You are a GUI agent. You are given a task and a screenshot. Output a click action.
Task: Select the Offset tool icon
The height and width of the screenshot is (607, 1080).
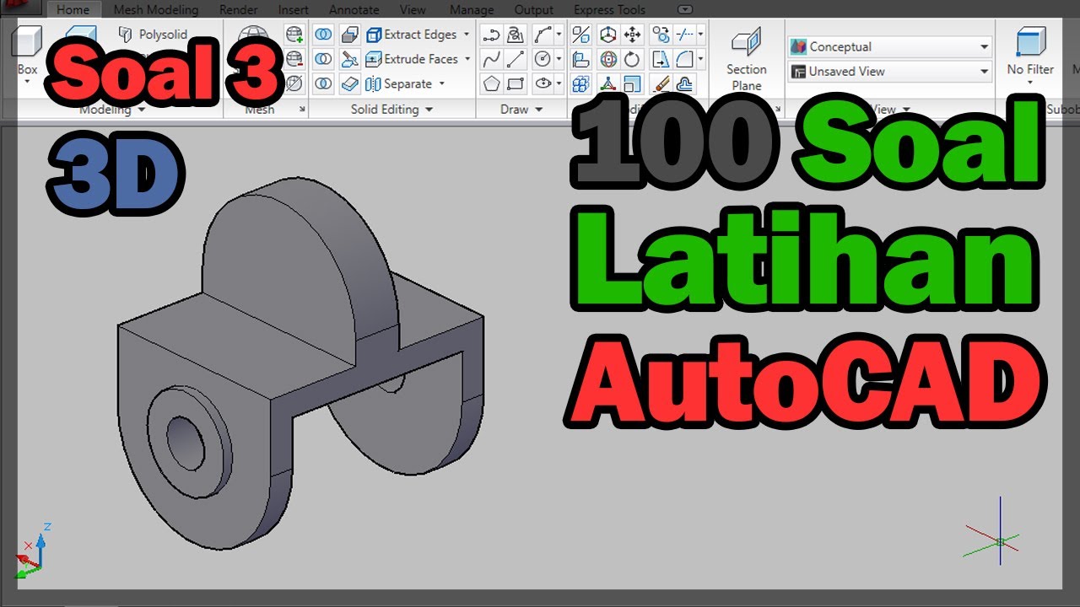click(685, 83)
